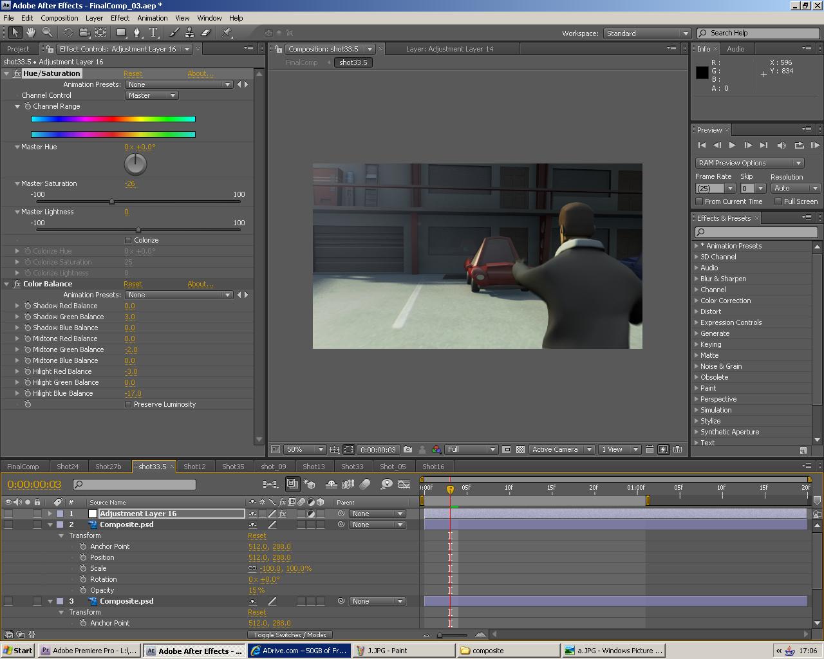Enable motion blur switch in timeline header
Screen dimensions: 824x659
click(365, 484)
